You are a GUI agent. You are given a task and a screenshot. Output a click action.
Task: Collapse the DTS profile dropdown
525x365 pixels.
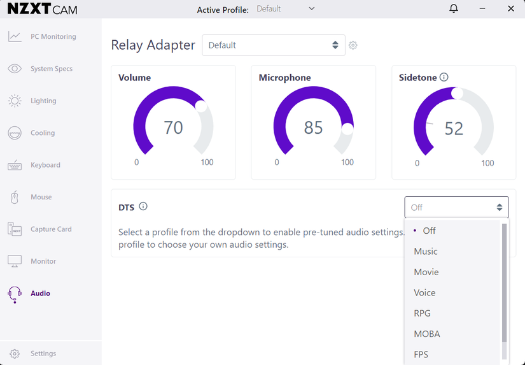(x=456, y=208)
